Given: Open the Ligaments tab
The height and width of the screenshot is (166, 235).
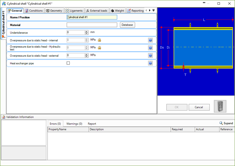Looking at the screenshot, I should [x=74, y=11].
